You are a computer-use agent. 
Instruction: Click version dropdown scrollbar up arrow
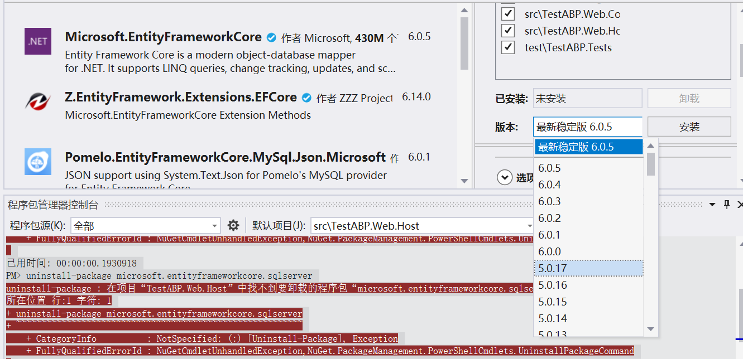[651, 145]
